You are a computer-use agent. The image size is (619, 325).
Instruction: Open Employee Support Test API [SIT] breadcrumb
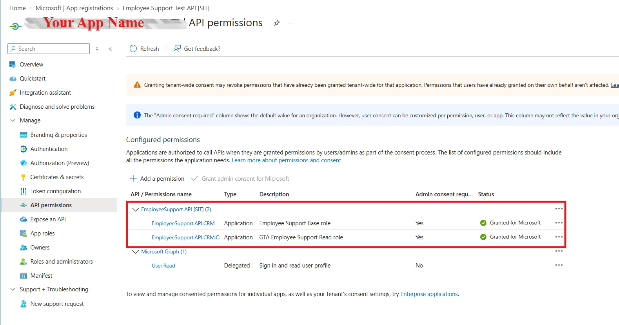click(166, 8)
